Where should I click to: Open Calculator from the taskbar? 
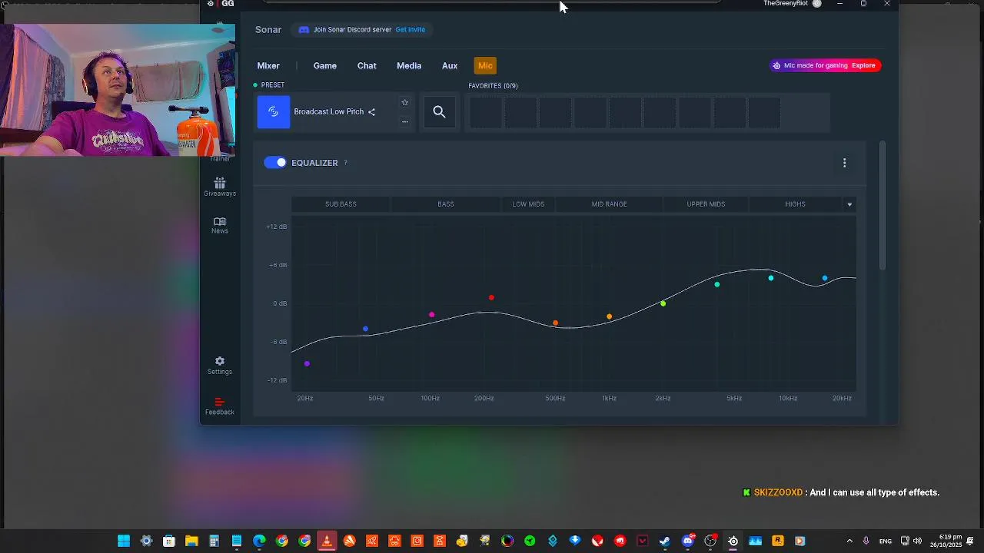coord(214,541)
